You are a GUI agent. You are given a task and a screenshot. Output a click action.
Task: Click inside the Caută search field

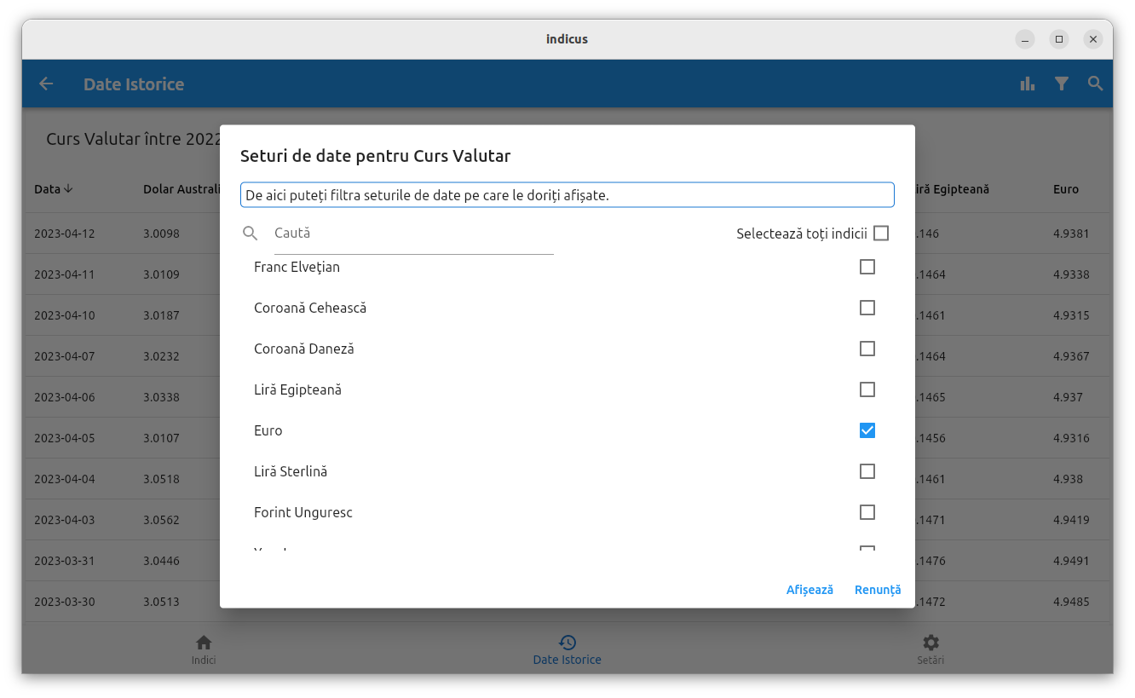click(409, 233)
